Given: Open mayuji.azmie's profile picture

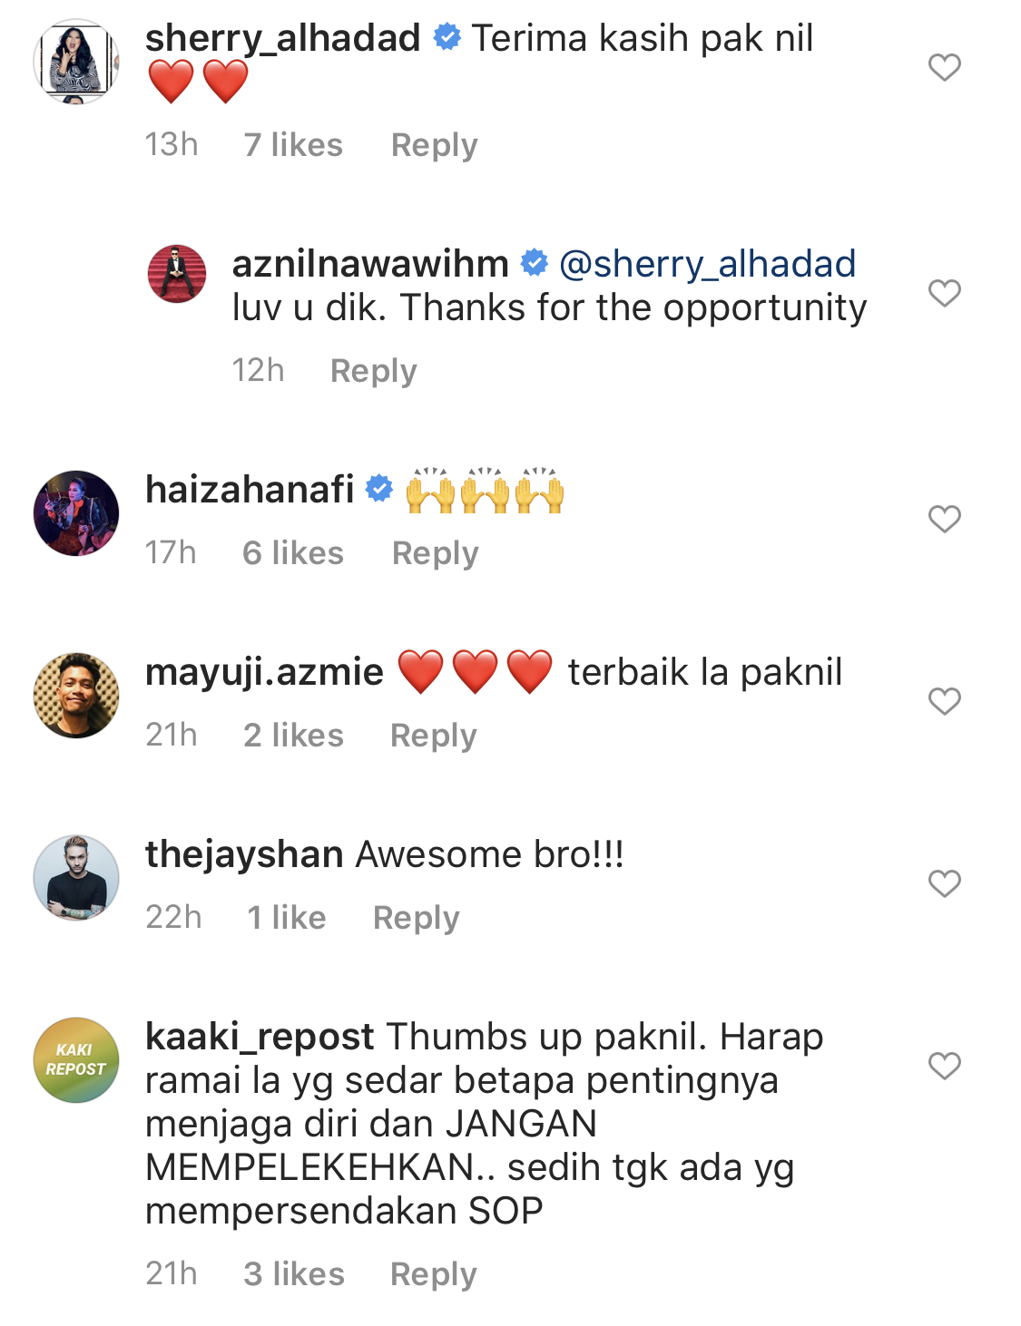Looking at the screenshot, I should click(x=76, y=696).
